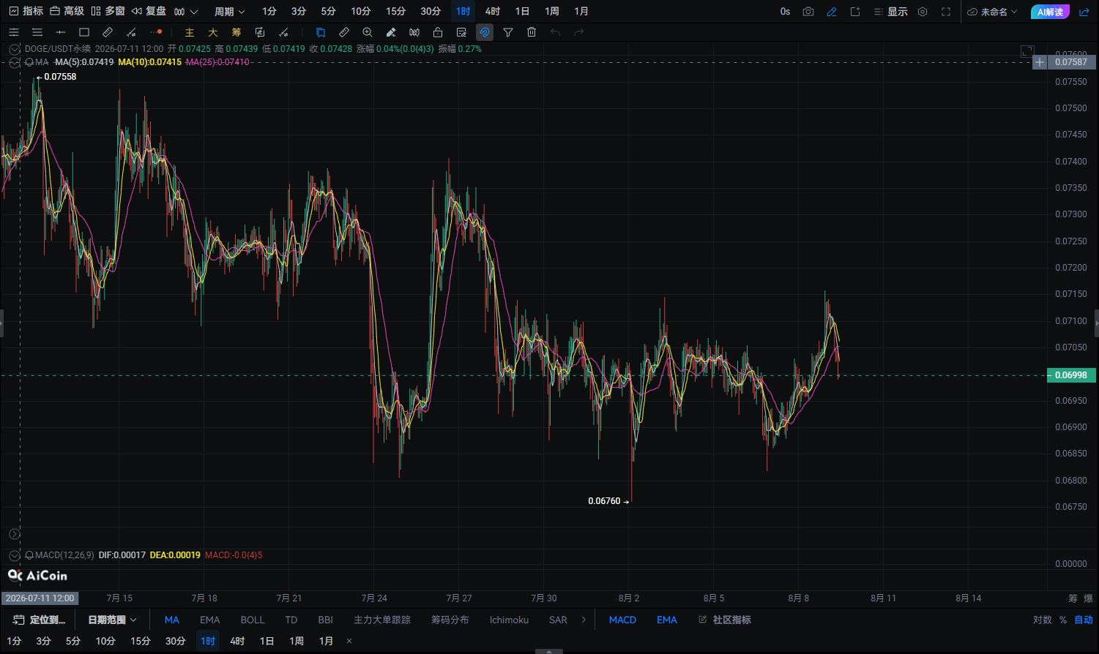1099x654 pixels.
Task: Click the filter funnel icon
Action: 508,32
